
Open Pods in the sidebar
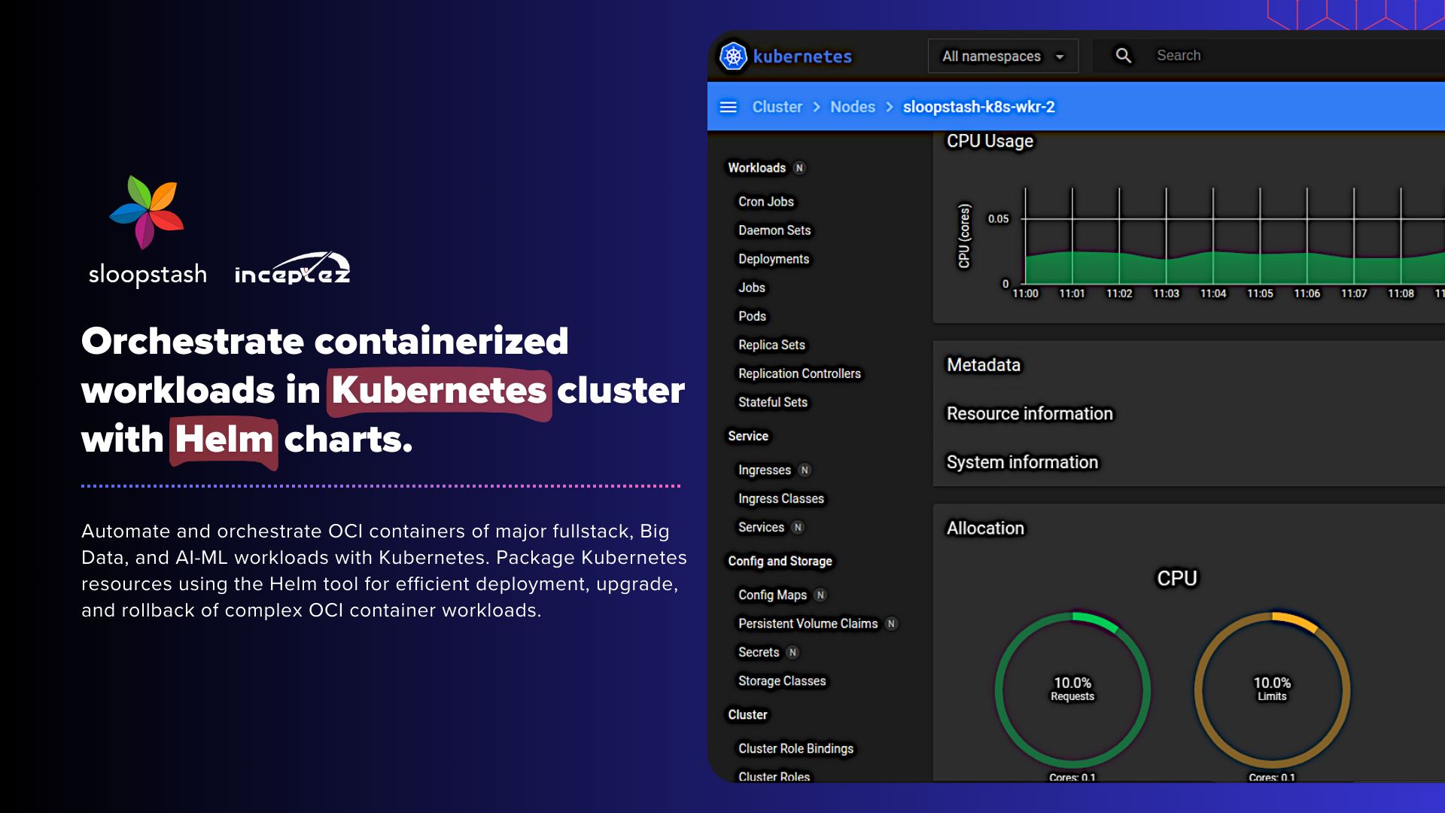tap(752, 316)
